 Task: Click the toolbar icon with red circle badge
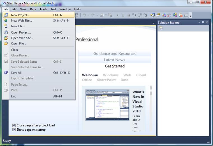(180, 15)
